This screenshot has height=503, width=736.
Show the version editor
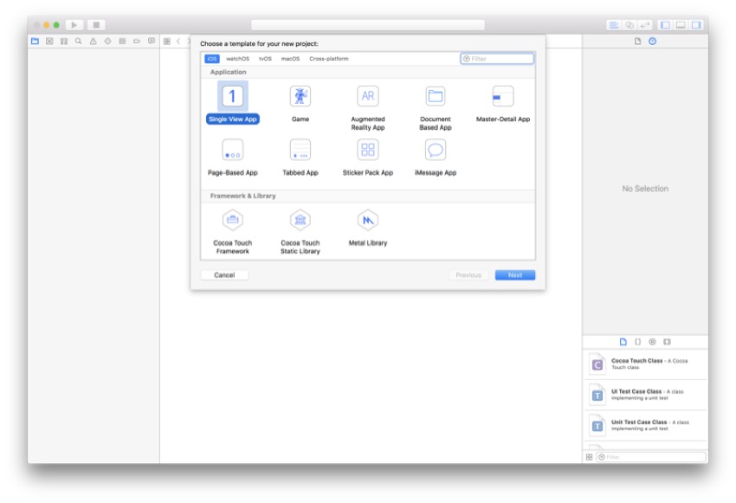click(x=645, y=25)
